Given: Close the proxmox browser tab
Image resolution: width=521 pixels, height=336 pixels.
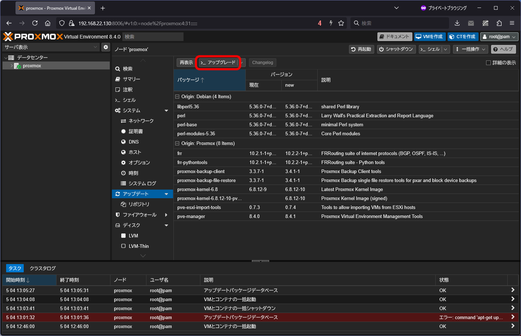Looking at the screenshot, I should pyautogui.click(x=89, y=8).
